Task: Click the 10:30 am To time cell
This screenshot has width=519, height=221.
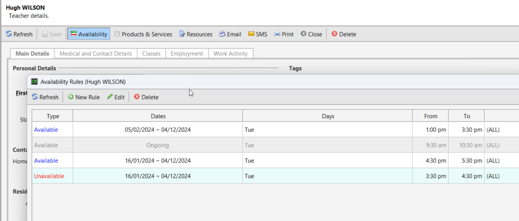Action: click(467, 145)
